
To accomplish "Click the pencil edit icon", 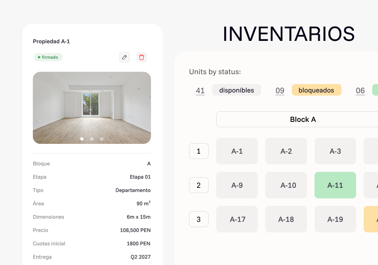I will click(124, 57).
